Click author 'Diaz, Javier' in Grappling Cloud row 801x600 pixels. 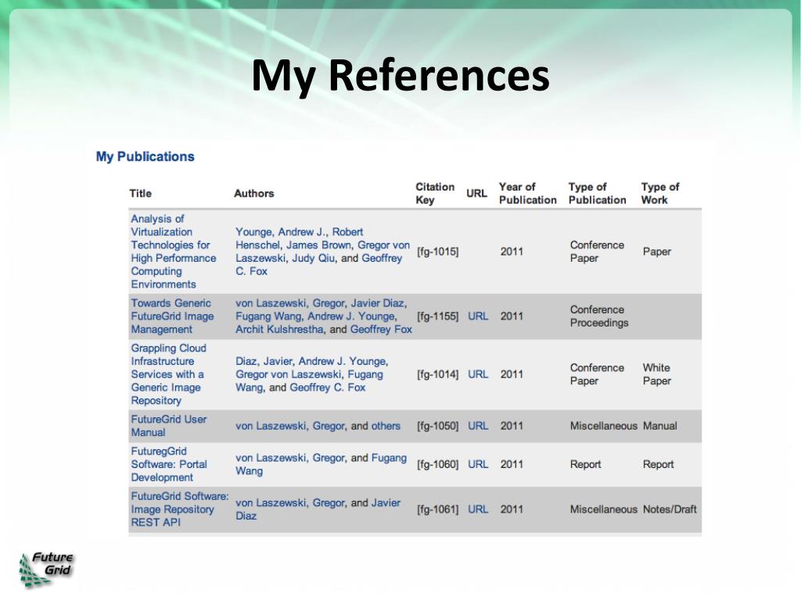[x=264, y=361]
